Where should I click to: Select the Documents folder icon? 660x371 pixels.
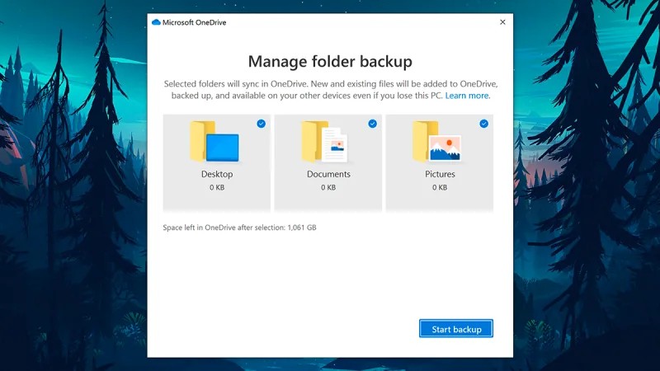pos(324,141)
